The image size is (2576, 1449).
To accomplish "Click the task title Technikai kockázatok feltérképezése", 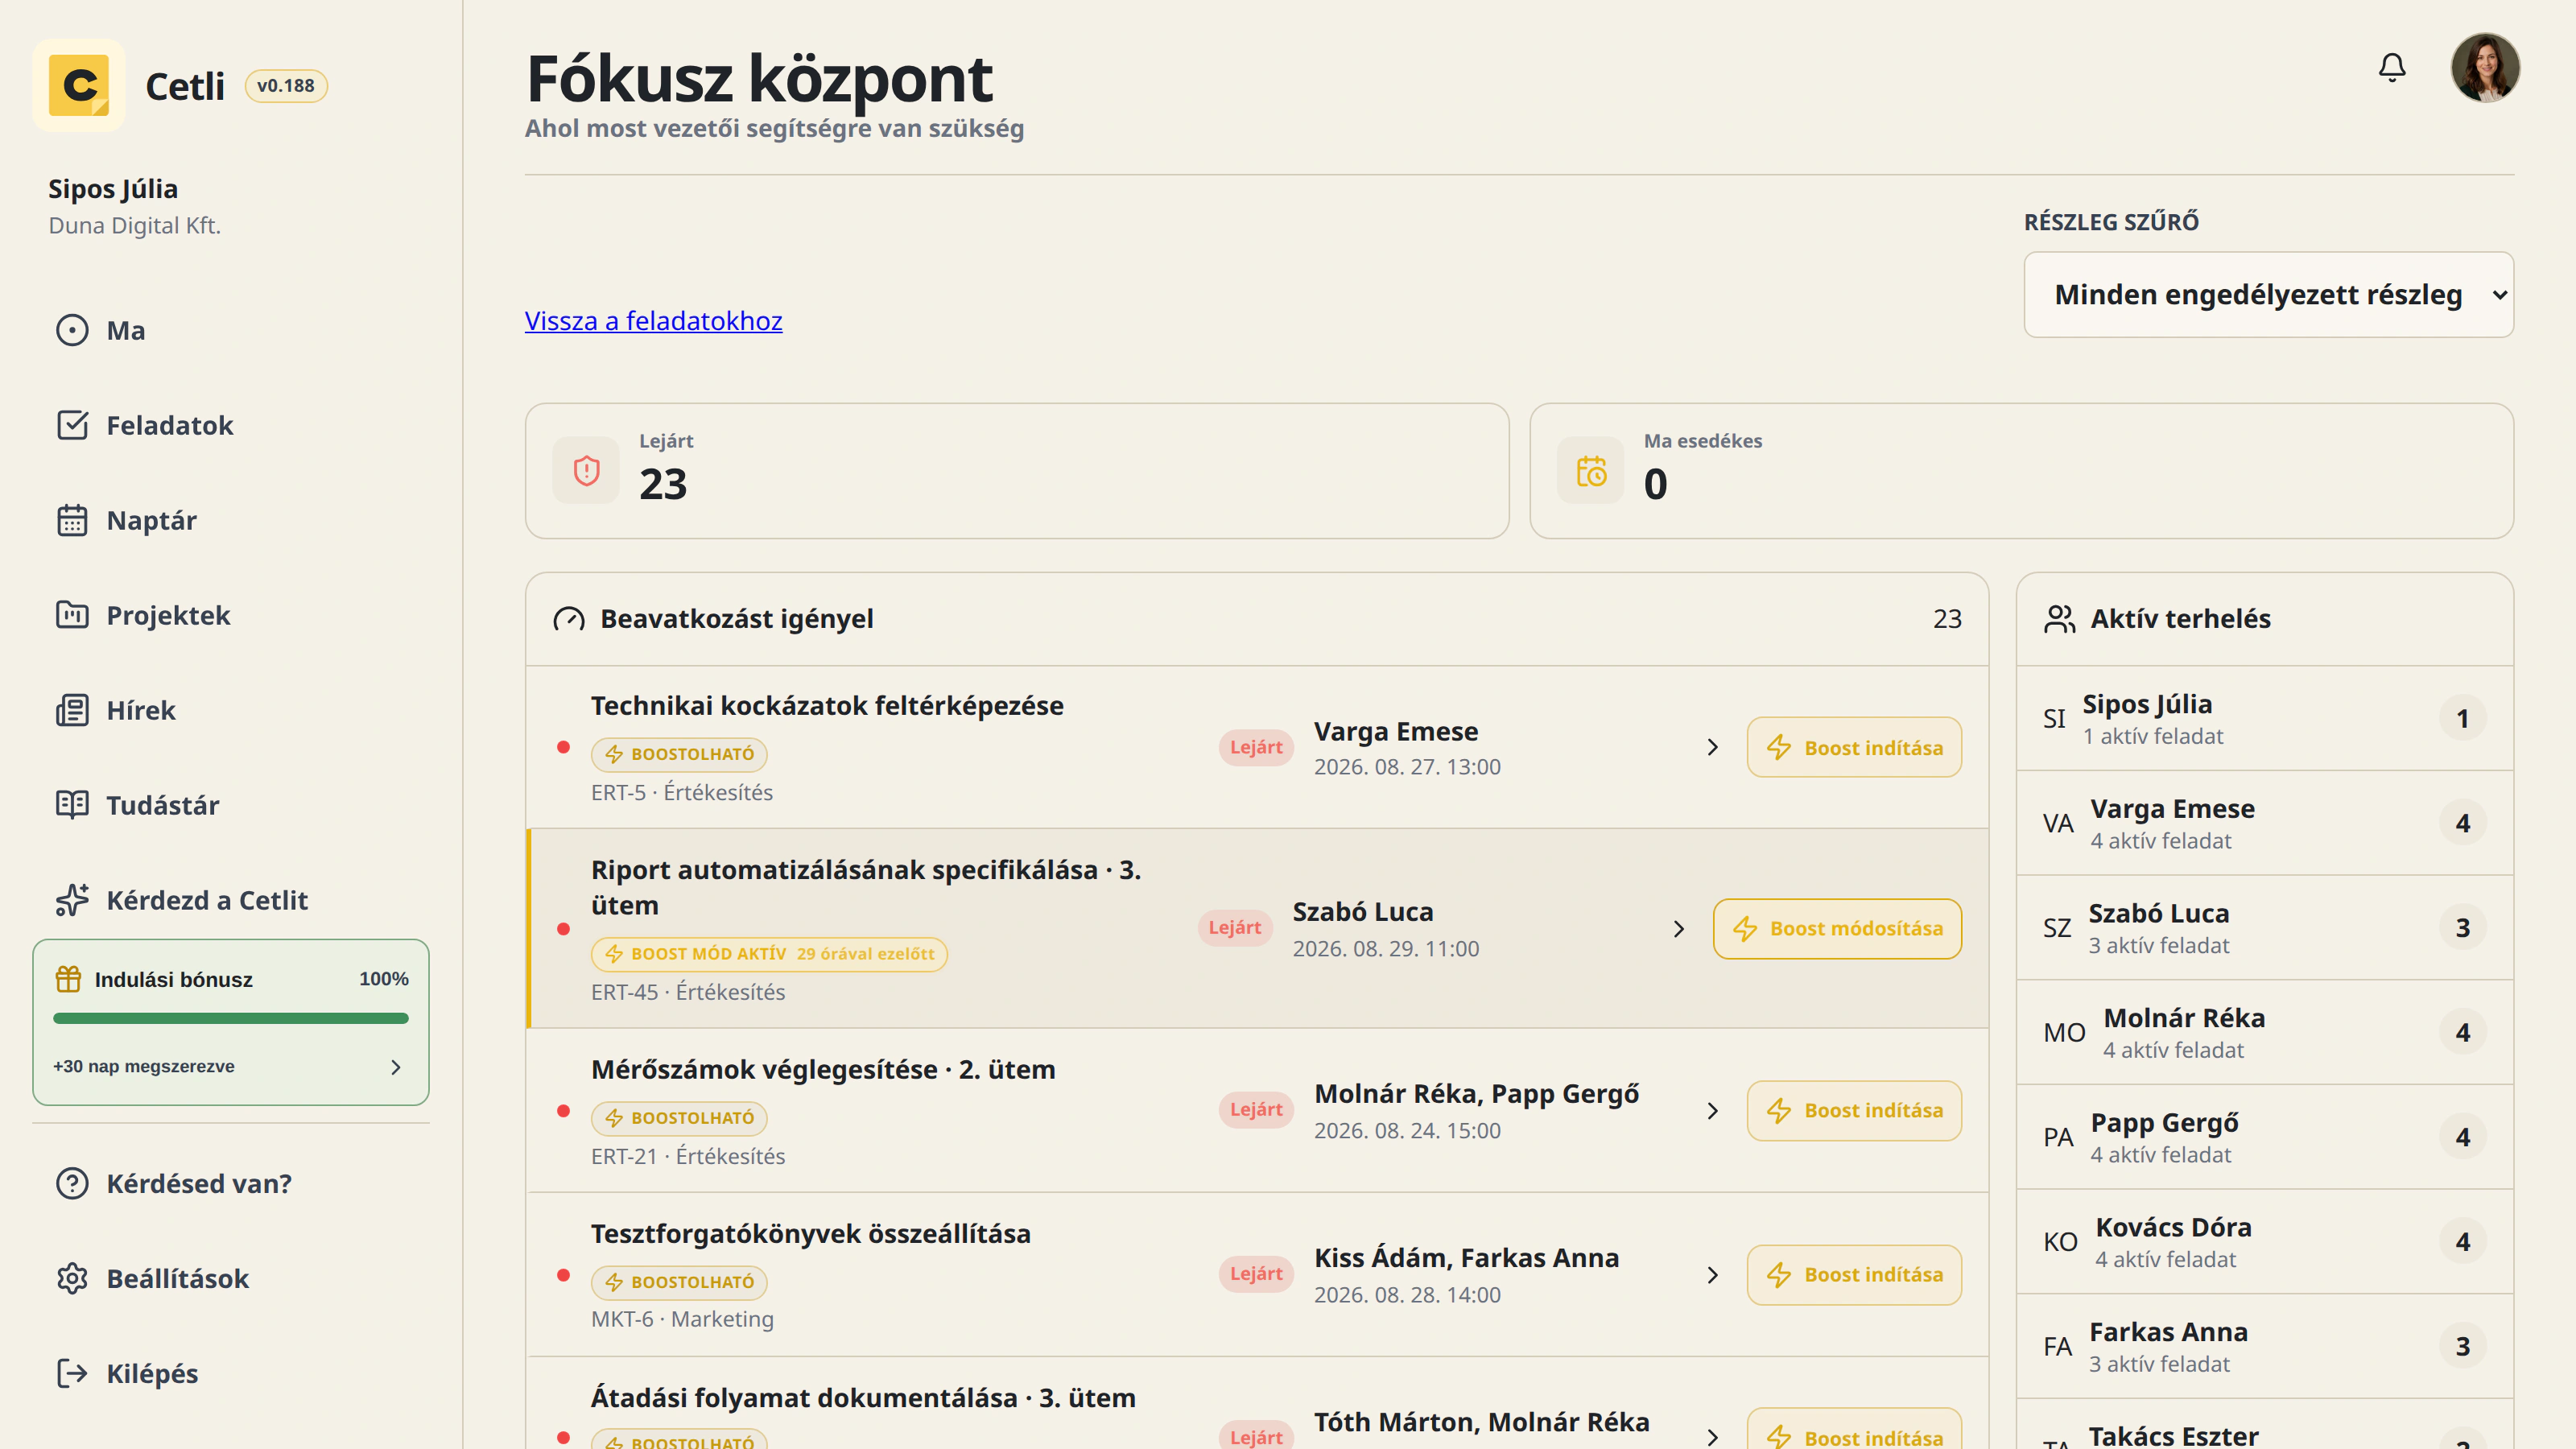I will coord(827,705).
